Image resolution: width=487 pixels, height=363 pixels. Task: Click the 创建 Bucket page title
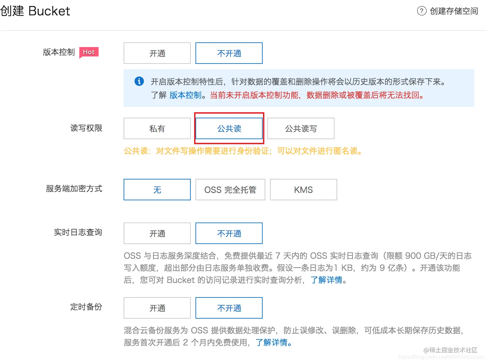[35, 11]
